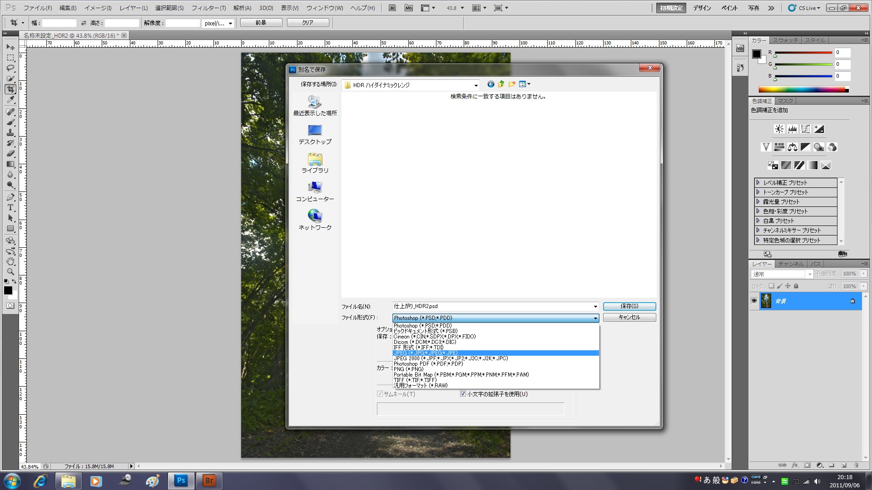Click the Desktop shortcut in save dialog
Viewport: 872px width, 490px height.
tap(315, 135)
